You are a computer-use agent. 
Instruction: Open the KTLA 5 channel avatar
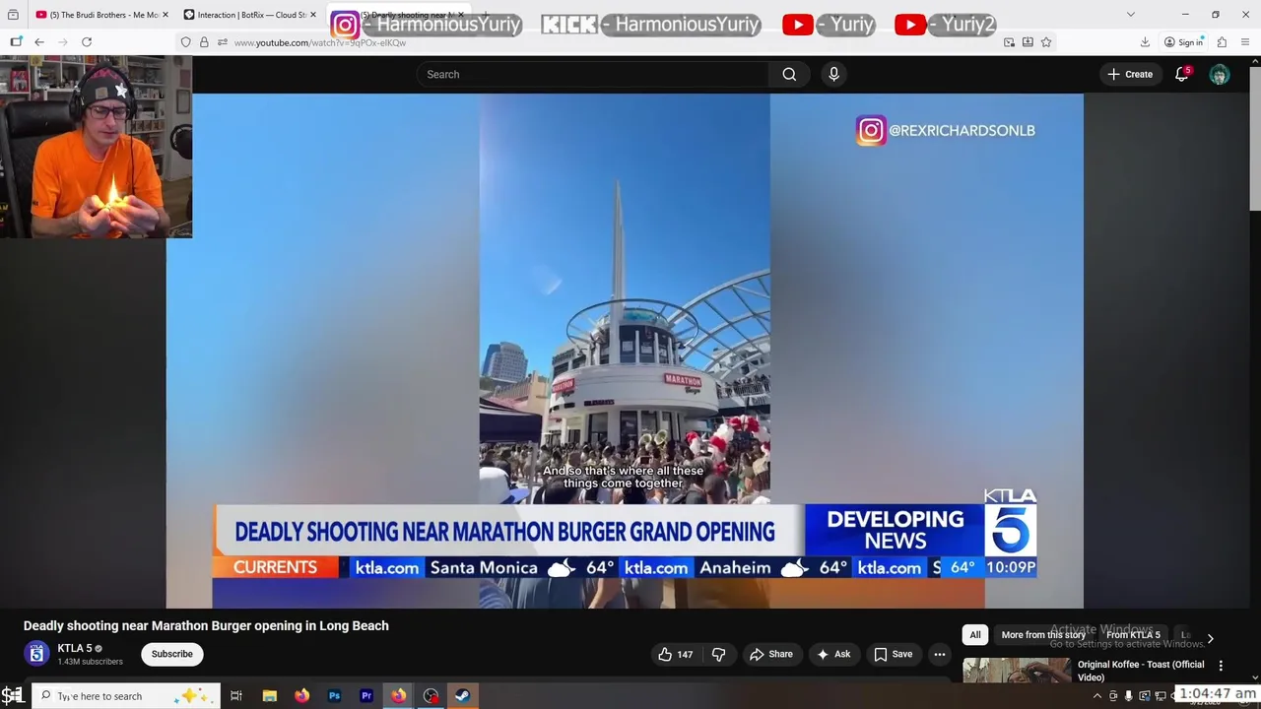36,654
